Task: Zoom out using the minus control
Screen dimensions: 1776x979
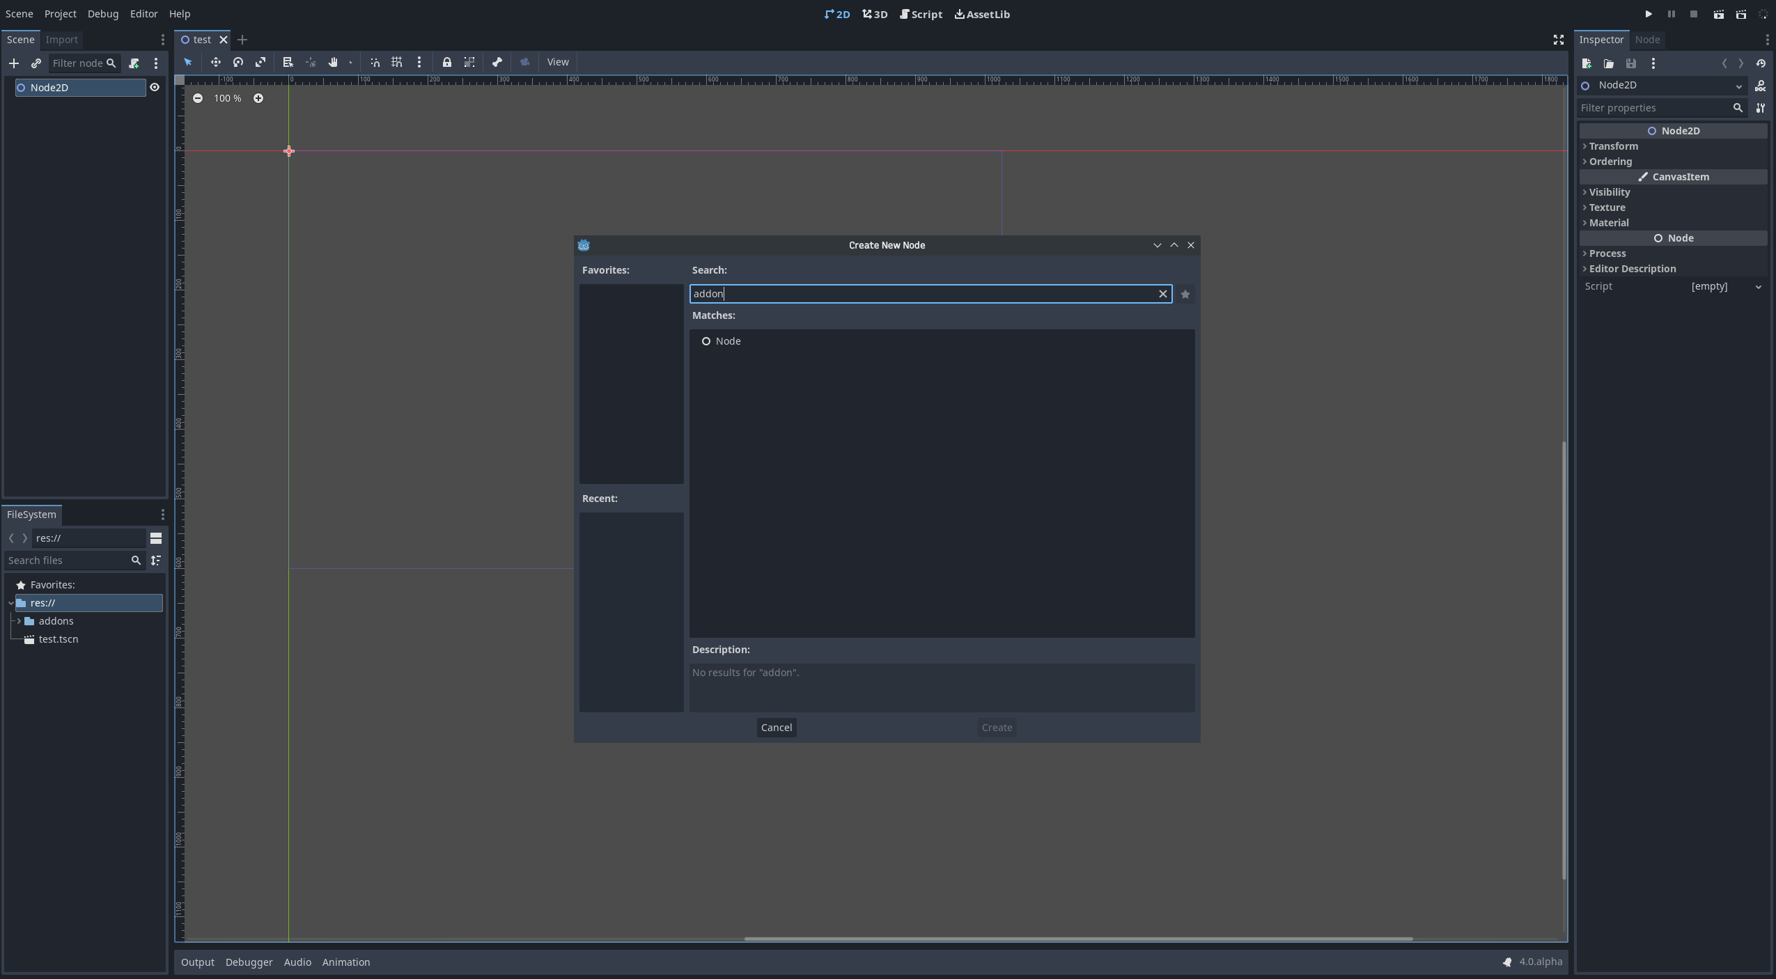Action: (198, 98)
